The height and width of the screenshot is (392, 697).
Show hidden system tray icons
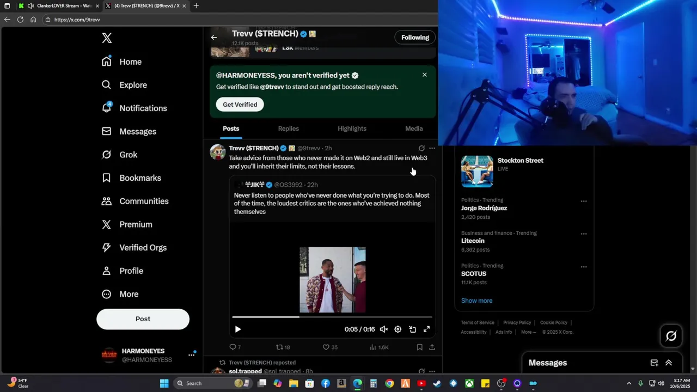629,383
